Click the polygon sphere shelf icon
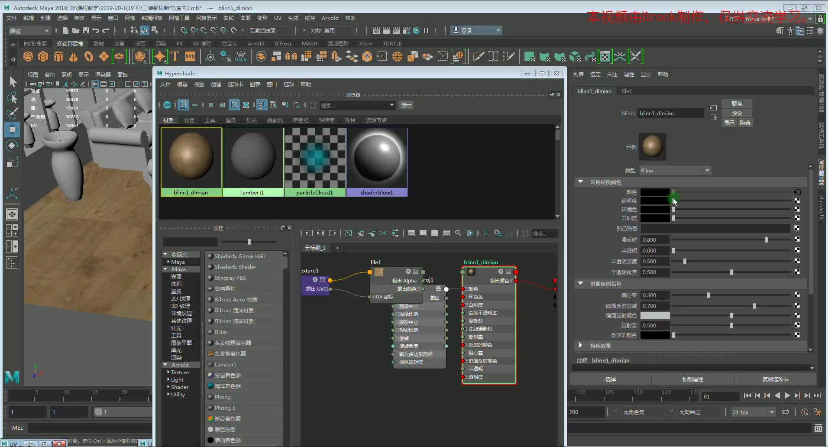This screenshot has height=447, width=828. coord(28,56)
